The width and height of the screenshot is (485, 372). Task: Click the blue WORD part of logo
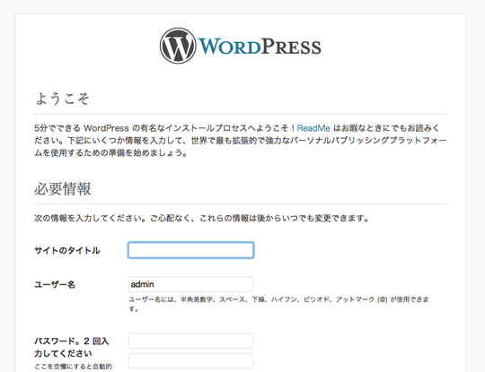pos(230,47)
